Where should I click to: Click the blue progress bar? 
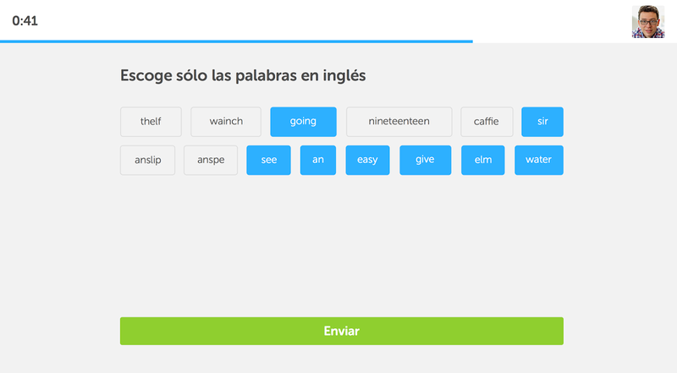point(236,41)
